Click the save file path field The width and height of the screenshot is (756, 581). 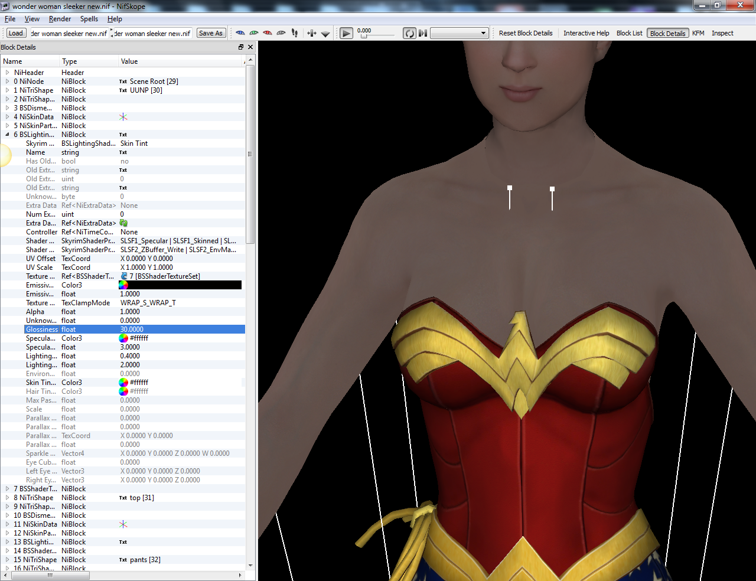point(152,33)
